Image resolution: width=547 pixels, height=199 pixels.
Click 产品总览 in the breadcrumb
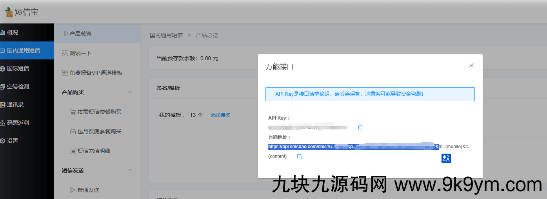pos(207,35)
